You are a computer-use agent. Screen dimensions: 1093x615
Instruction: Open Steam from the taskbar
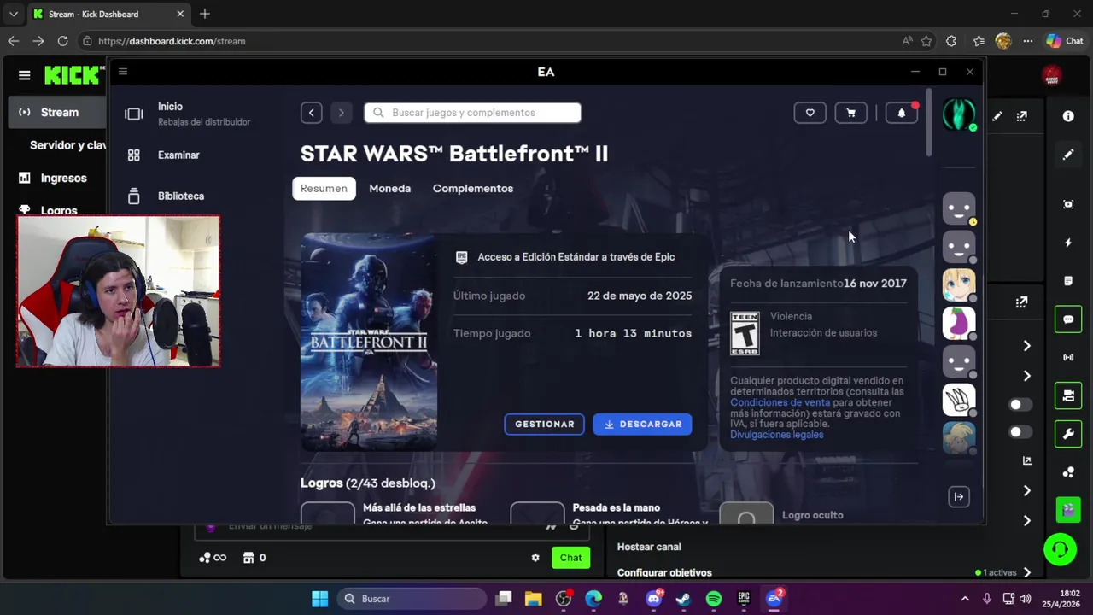pos(683,599)
